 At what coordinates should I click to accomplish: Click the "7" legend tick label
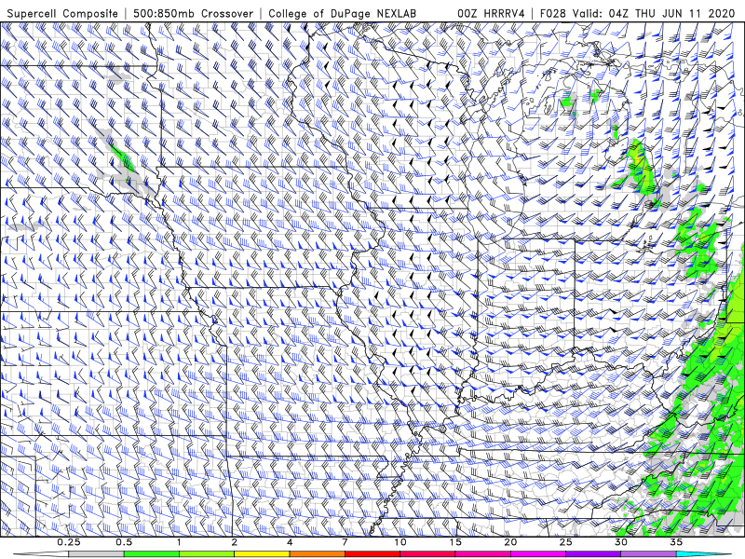pyautogui.click(x=345, y=542)
